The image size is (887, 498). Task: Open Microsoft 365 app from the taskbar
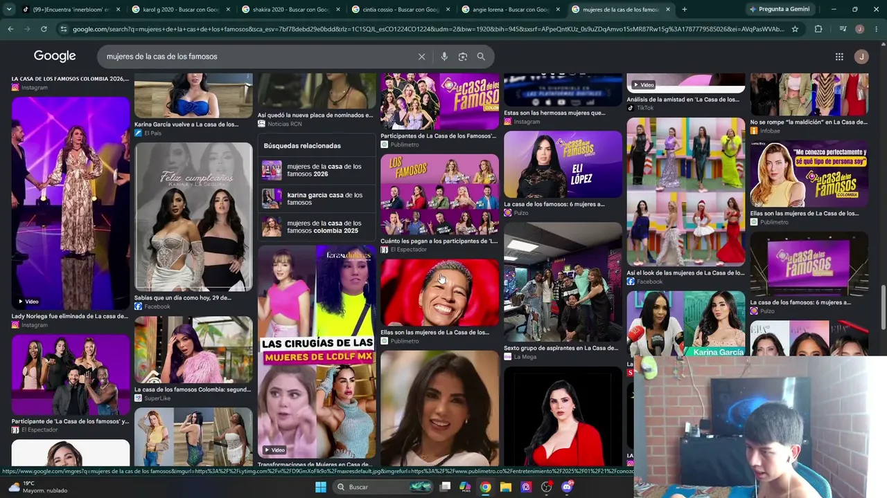coord(465,487)
